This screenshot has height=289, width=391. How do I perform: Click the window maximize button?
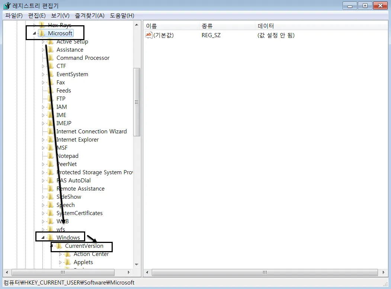tap(365, 6)
